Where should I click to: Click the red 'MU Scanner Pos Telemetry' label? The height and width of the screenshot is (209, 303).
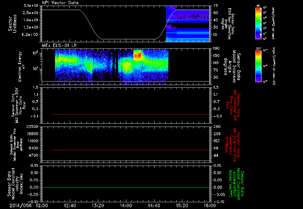click(233, 145)
